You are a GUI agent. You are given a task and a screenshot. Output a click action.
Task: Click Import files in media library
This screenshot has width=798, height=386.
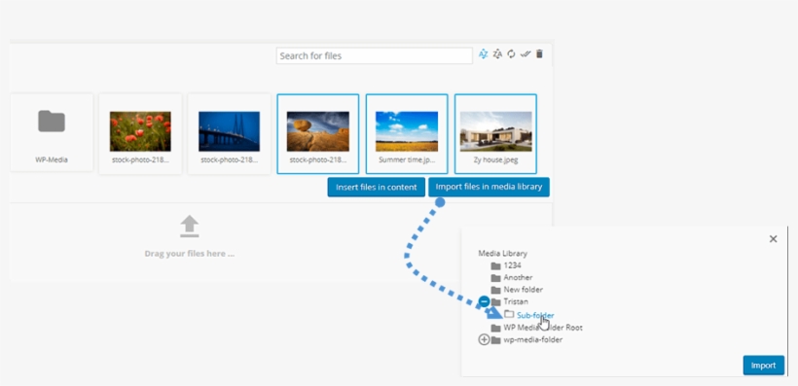489,187
